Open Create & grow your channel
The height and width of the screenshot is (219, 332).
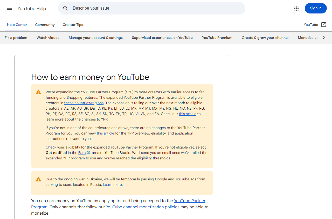[x=265, y=38]
